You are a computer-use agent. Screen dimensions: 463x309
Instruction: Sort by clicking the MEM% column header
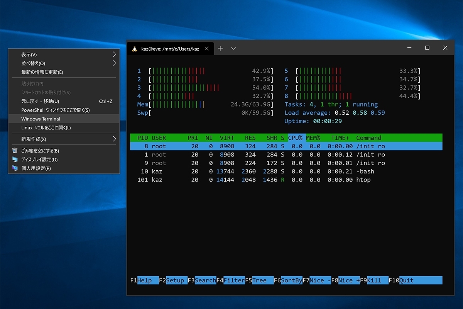(313, 138)
